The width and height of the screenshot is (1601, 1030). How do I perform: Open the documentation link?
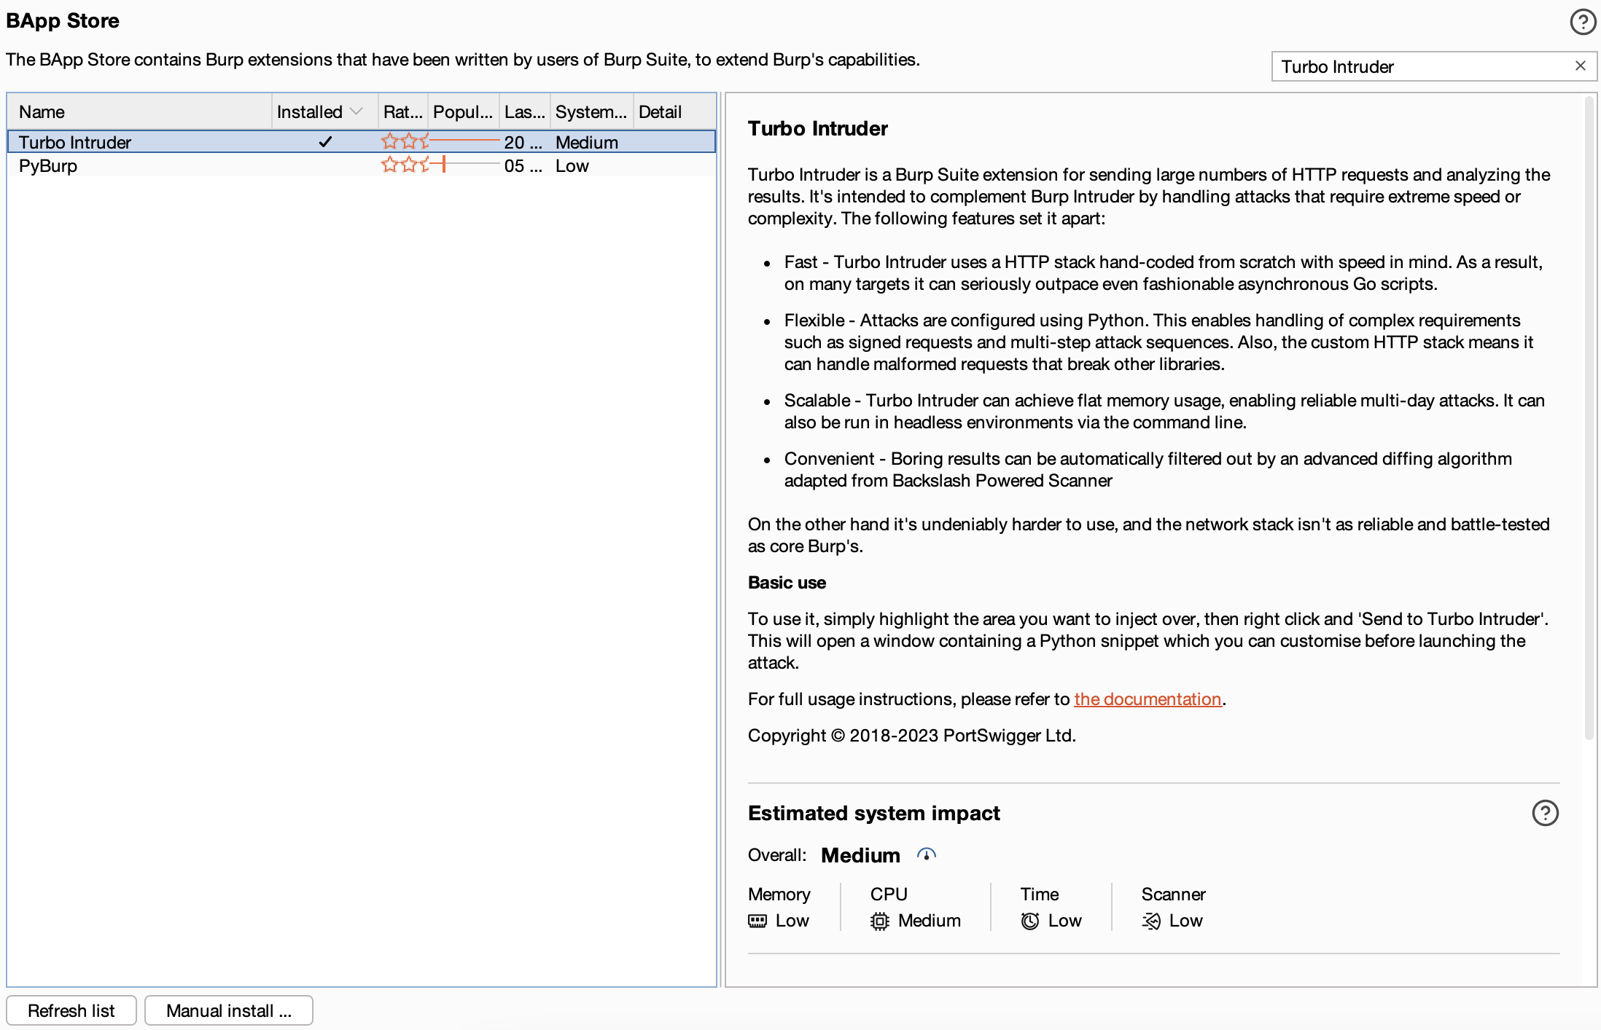click(x=1147, y=699)
